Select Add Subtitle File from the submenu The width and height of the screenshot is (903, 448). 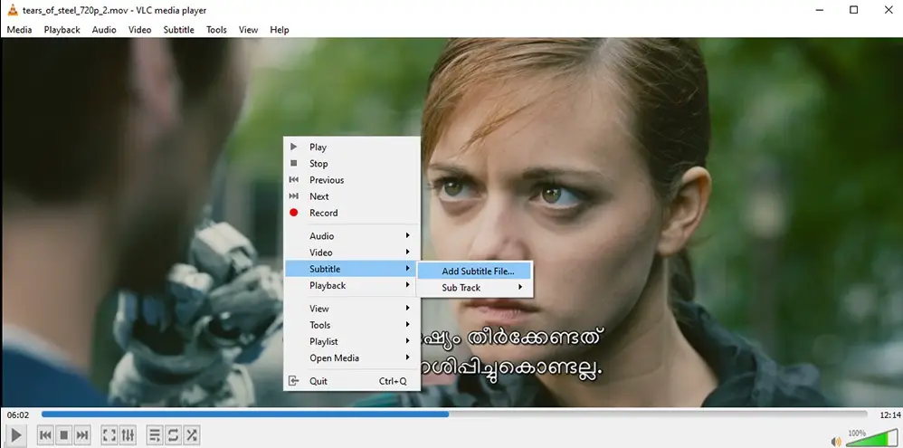pos(477,271)
